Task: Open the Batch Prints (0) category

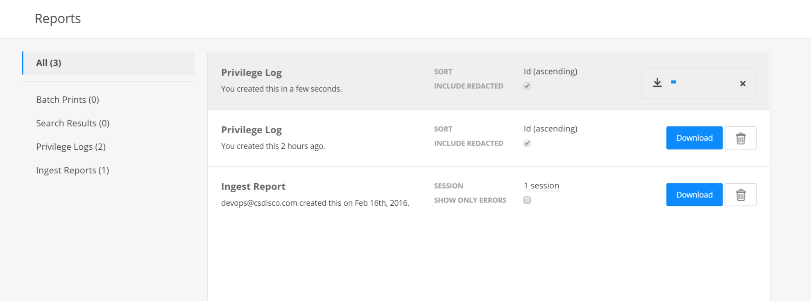Action: point(68,100)
